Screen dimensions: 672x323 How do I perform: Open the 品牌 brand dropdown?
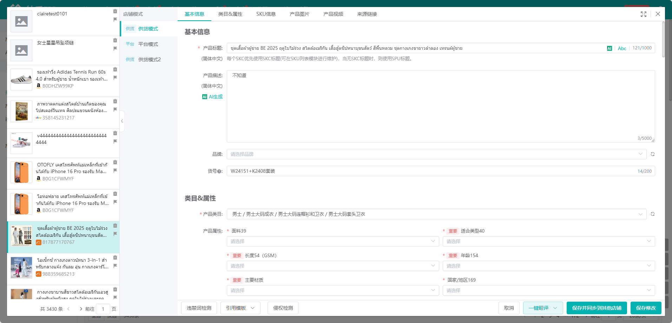(x=436, y=154)
